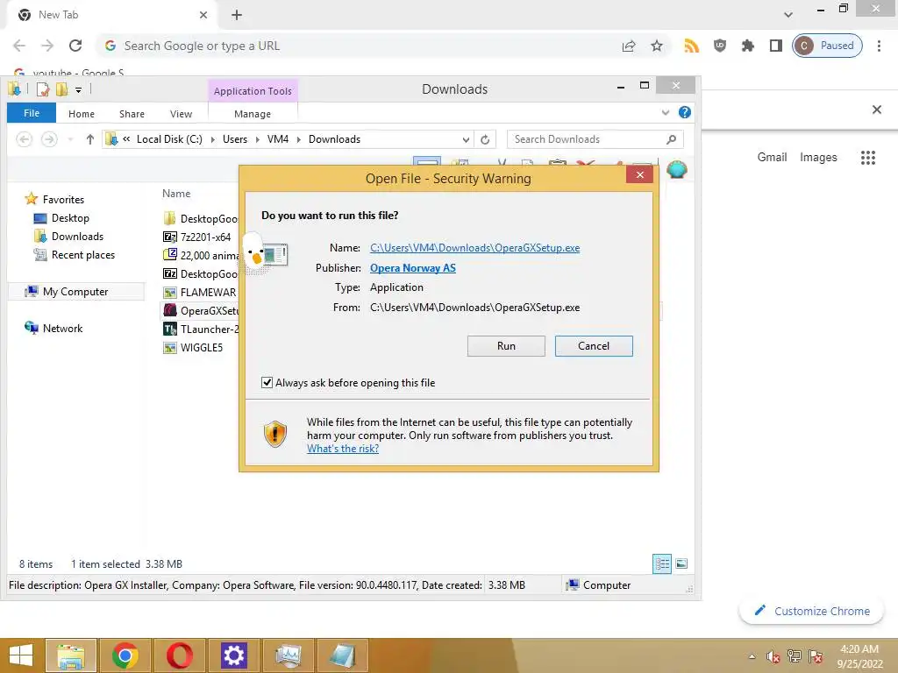Click Users in the address breadcrumb
This screenshot has width=898, height=673.
(235, 139)
